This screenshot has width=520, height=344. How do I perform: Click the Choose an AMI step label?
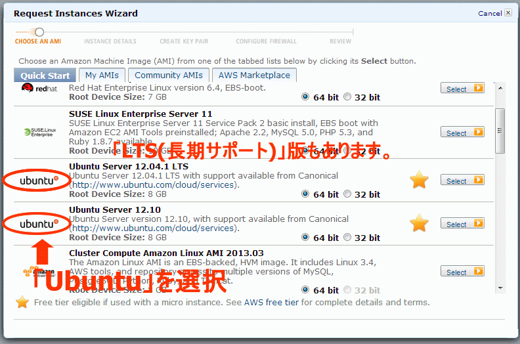38,41
